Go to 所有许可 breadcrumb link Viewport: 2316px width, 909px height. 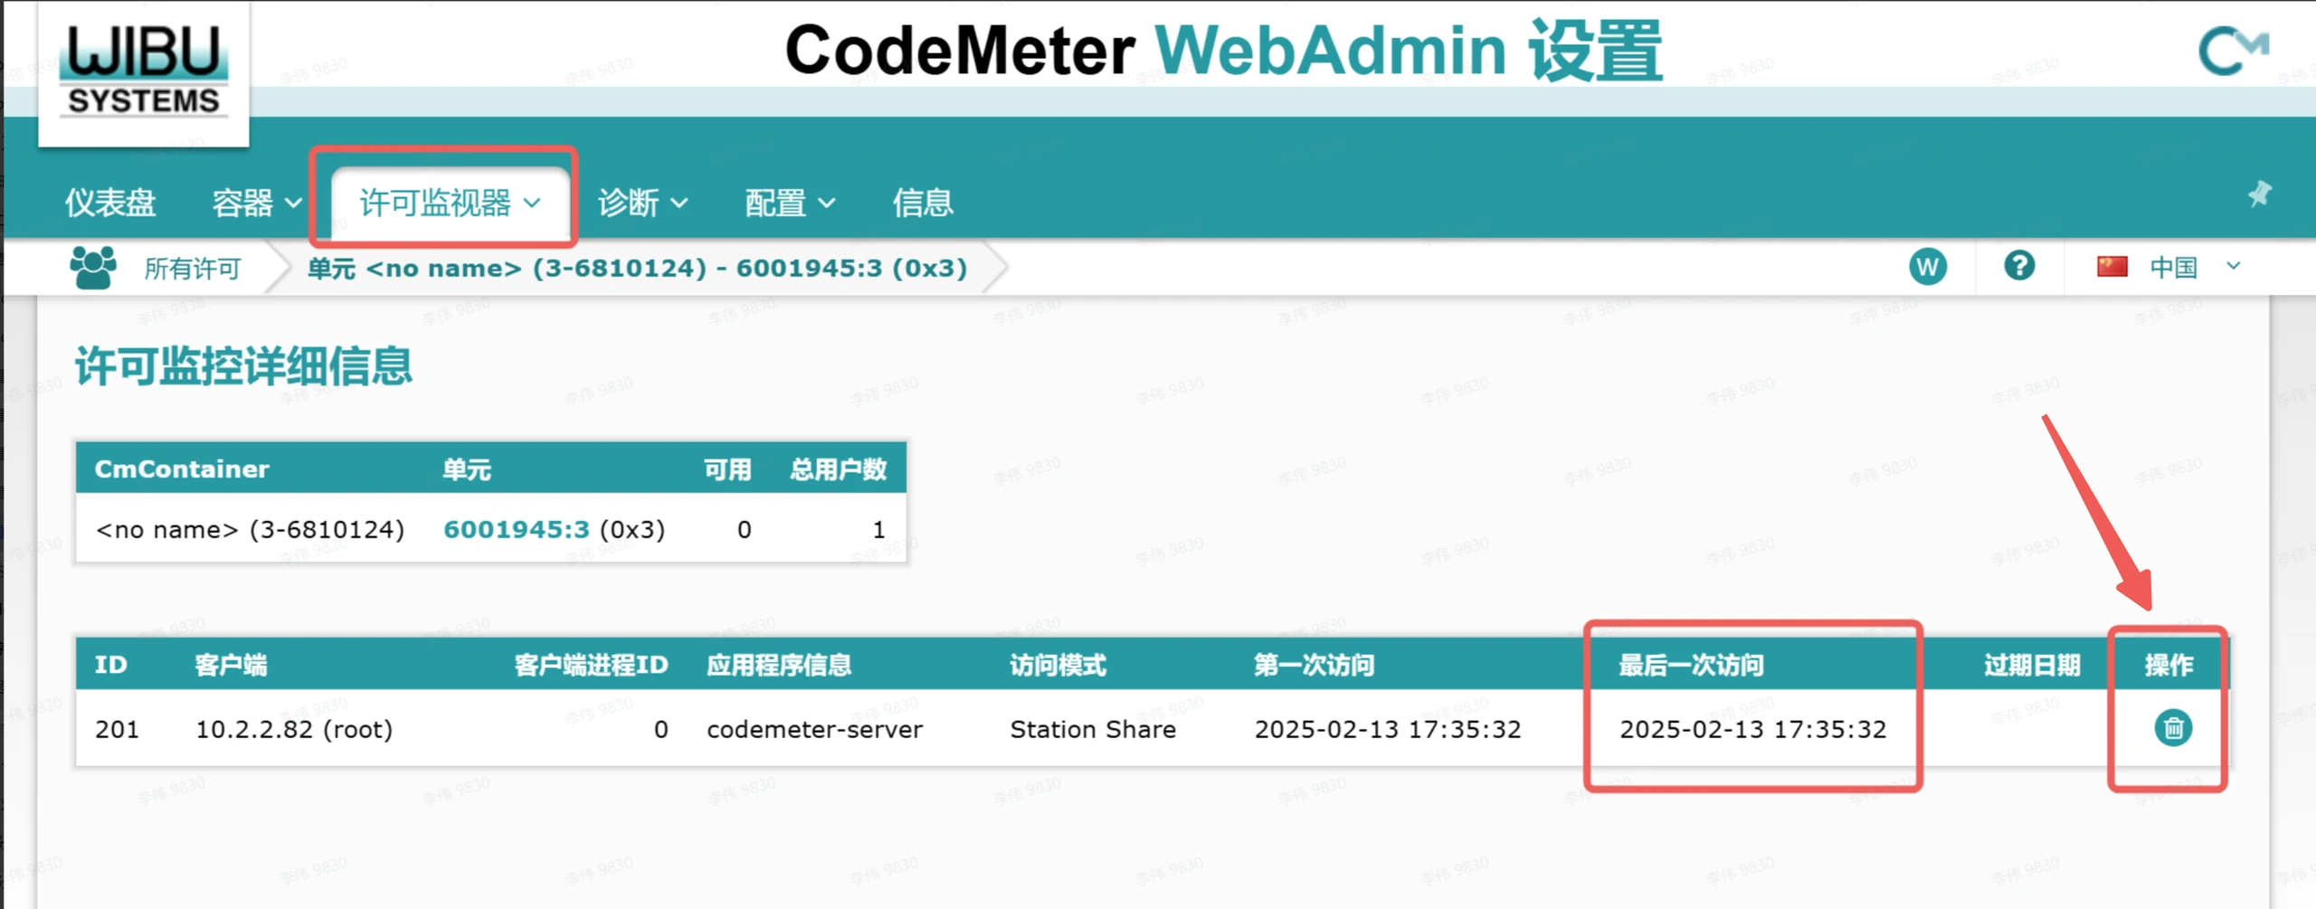(193, 269)
